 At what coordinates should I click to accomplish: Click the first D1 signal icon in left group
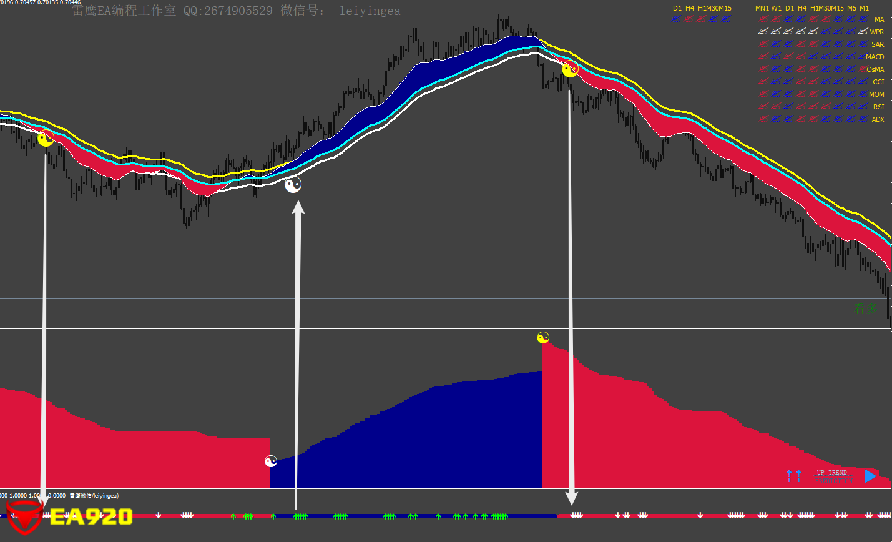pos(676,19)
